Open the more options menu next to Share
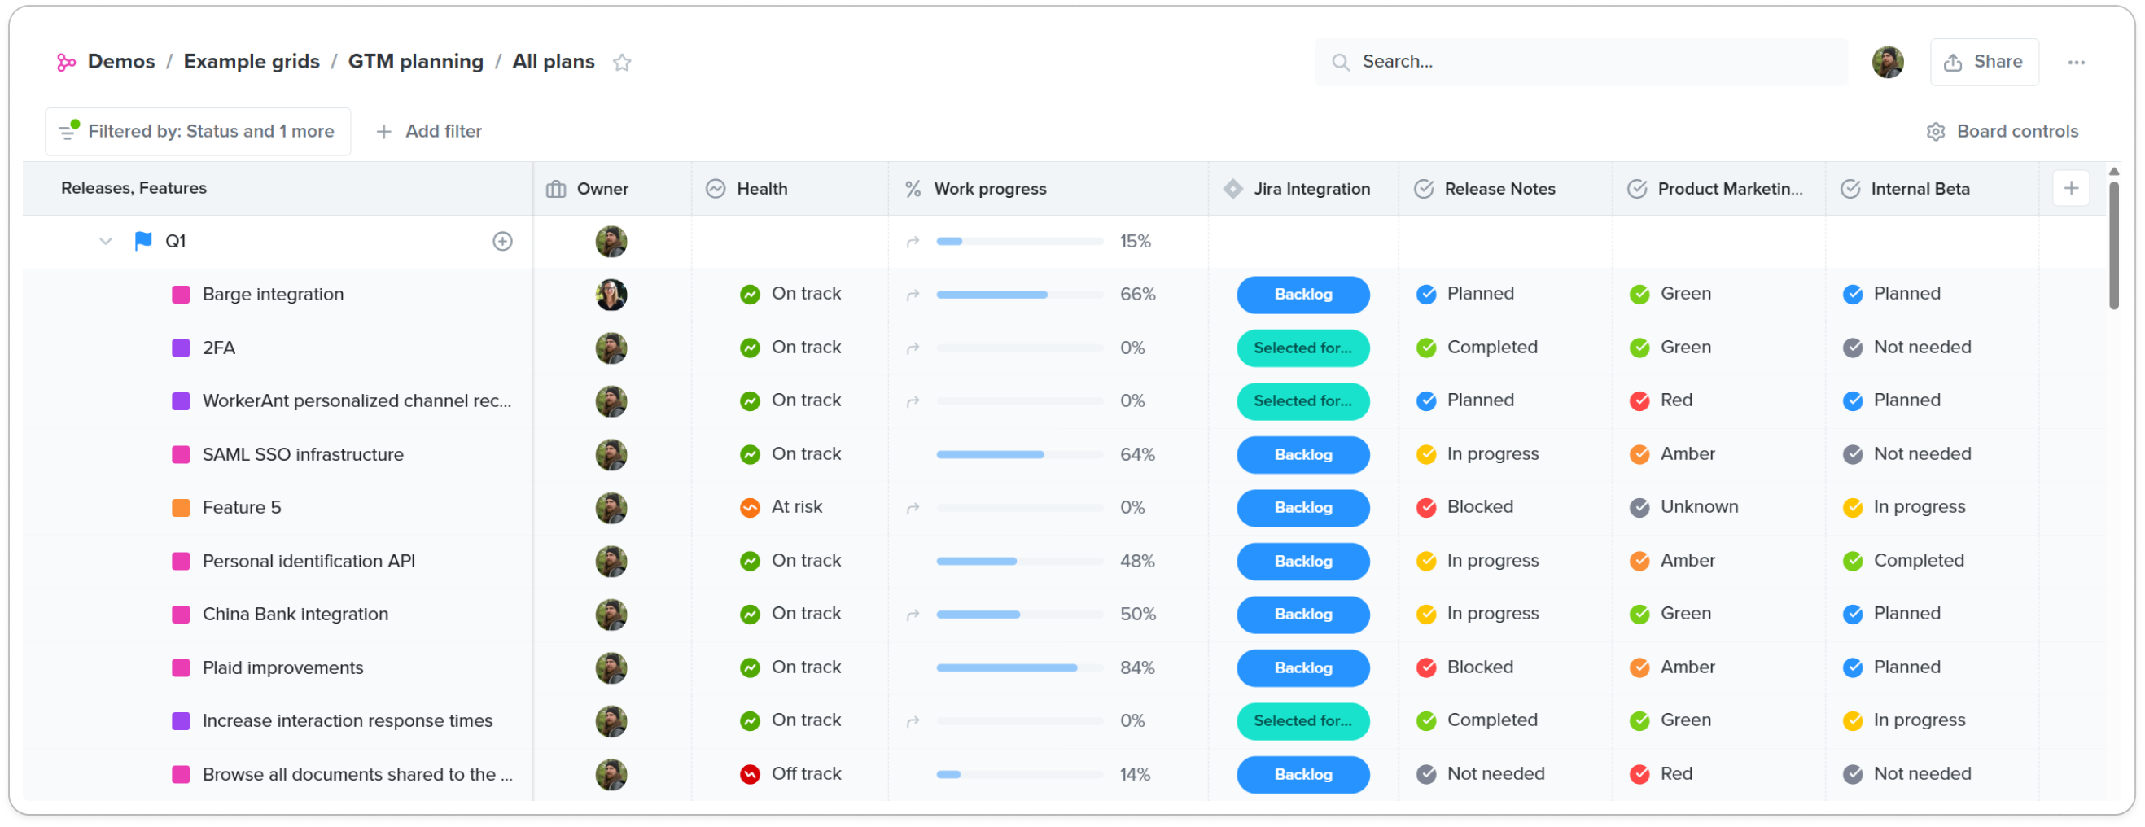Screen dimensions: 2145x827 point(2077,62)
